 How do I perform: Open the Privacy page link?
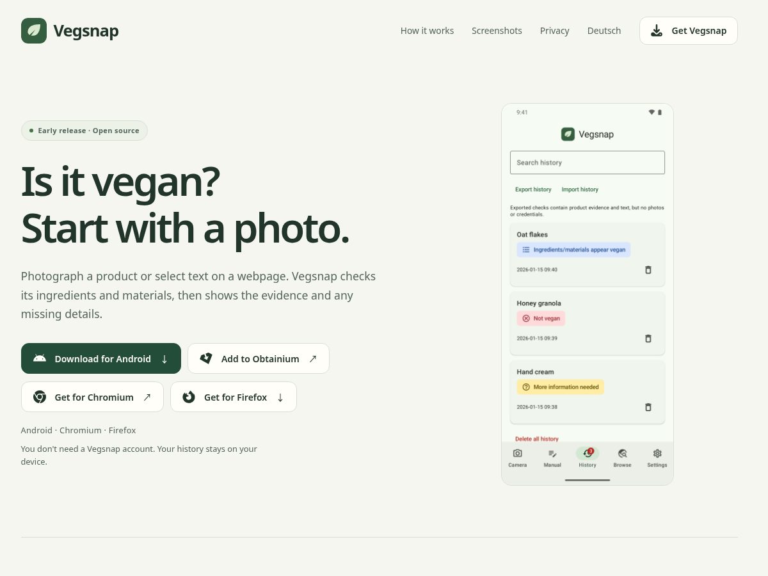click(554, 31)
